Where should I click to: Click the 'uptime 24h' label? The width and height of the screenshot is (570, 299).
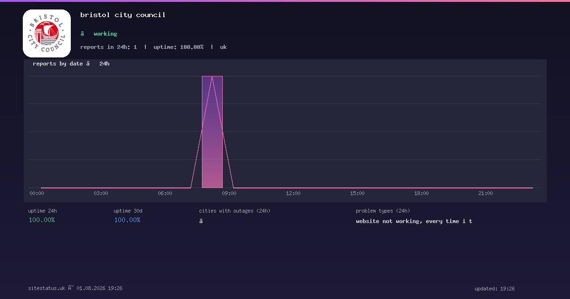(x=43, y=211)
